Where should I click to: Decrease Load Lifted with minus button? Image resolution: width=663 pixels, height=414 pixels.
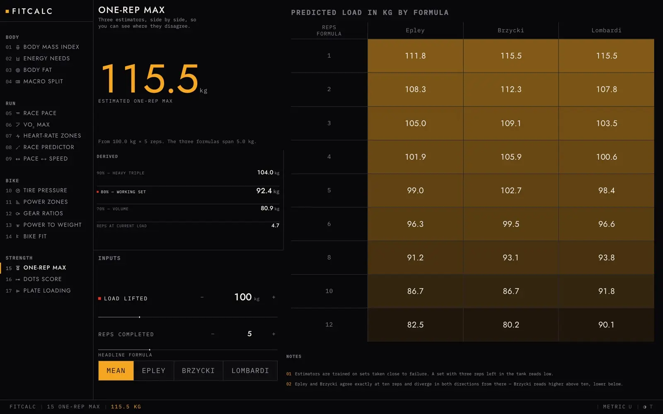(x=202, y=297)
